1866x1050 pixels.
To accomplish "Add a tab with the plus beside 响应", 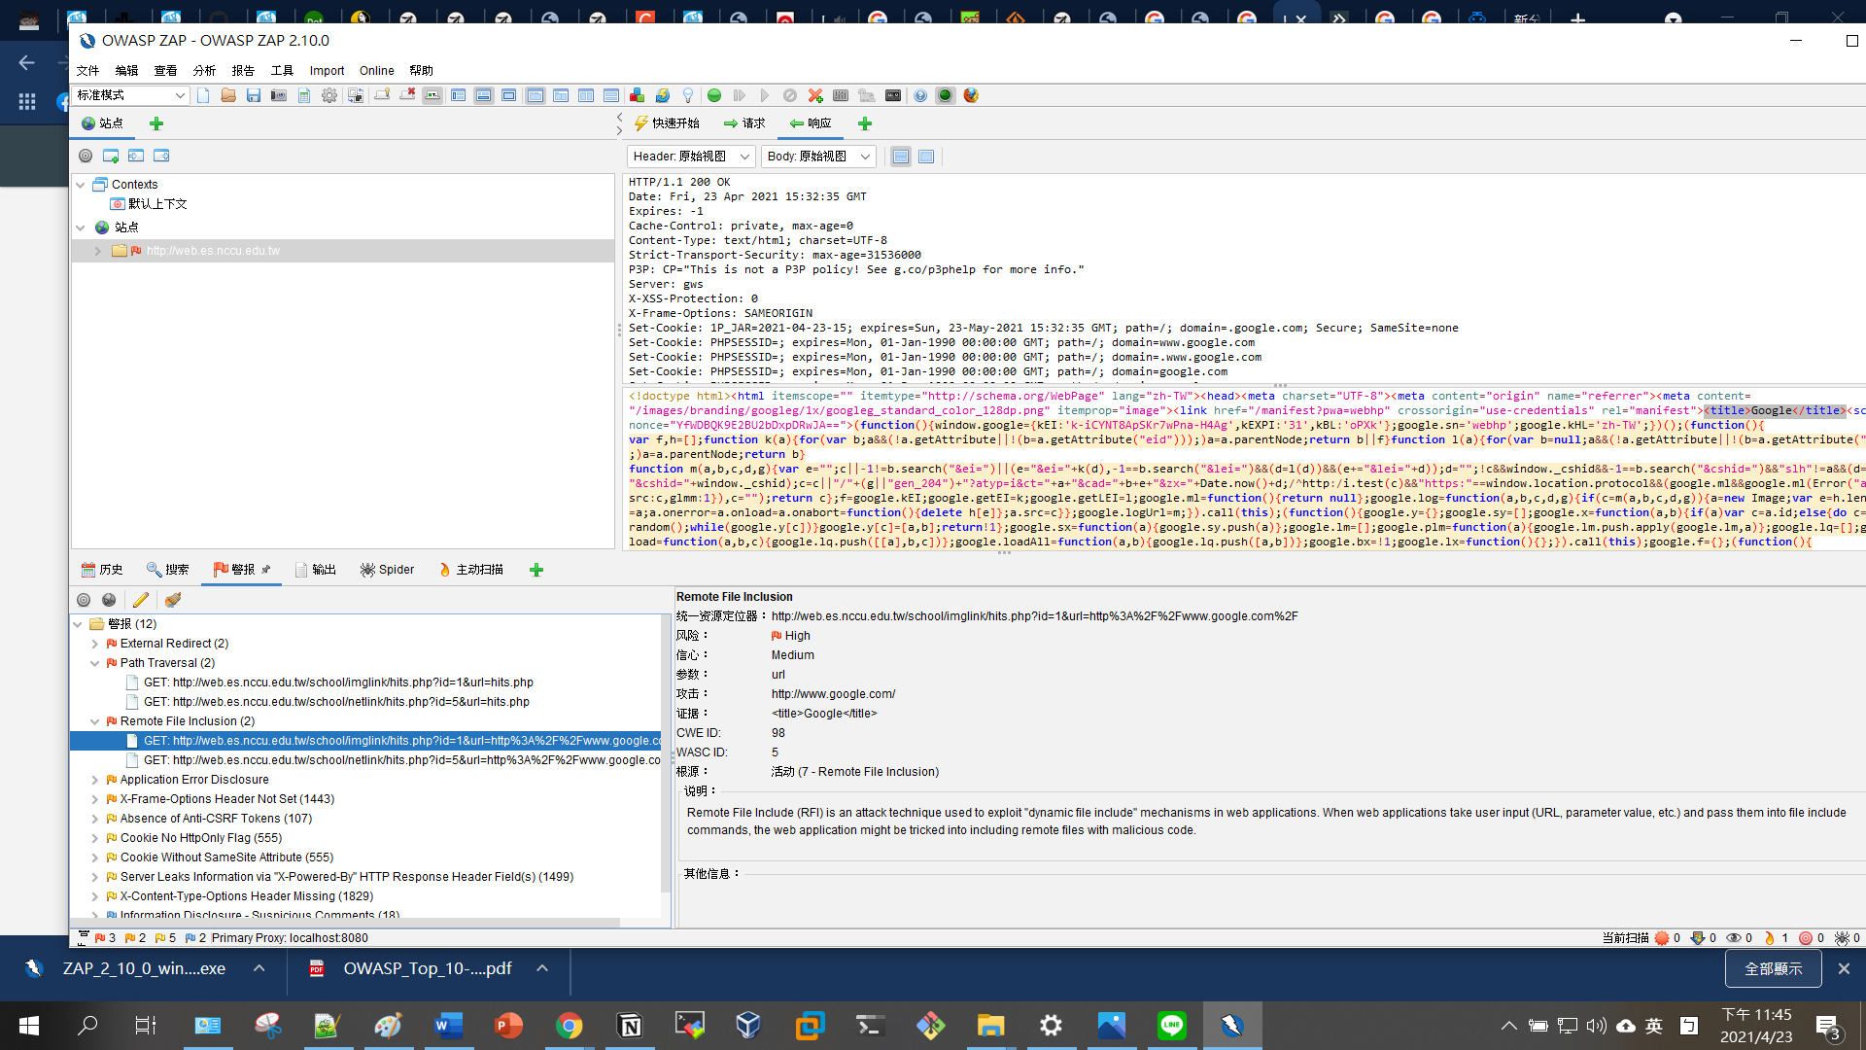I will coord(865,123).
